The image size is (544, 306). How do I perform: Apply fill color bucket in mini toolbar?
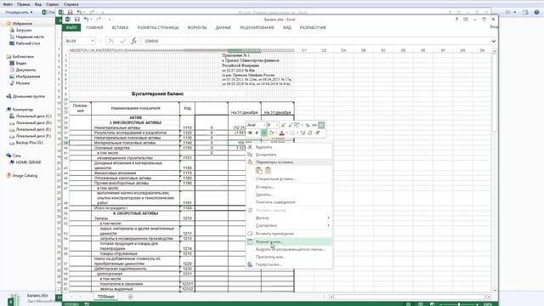pyautogui.click(x=271, y=133)
